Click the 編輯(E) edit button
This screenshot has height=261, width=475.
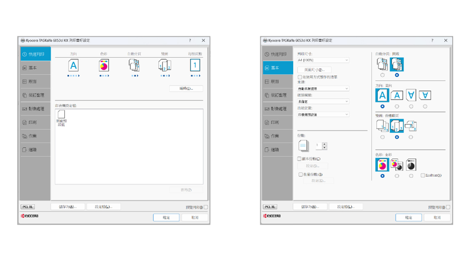(186, 88)
